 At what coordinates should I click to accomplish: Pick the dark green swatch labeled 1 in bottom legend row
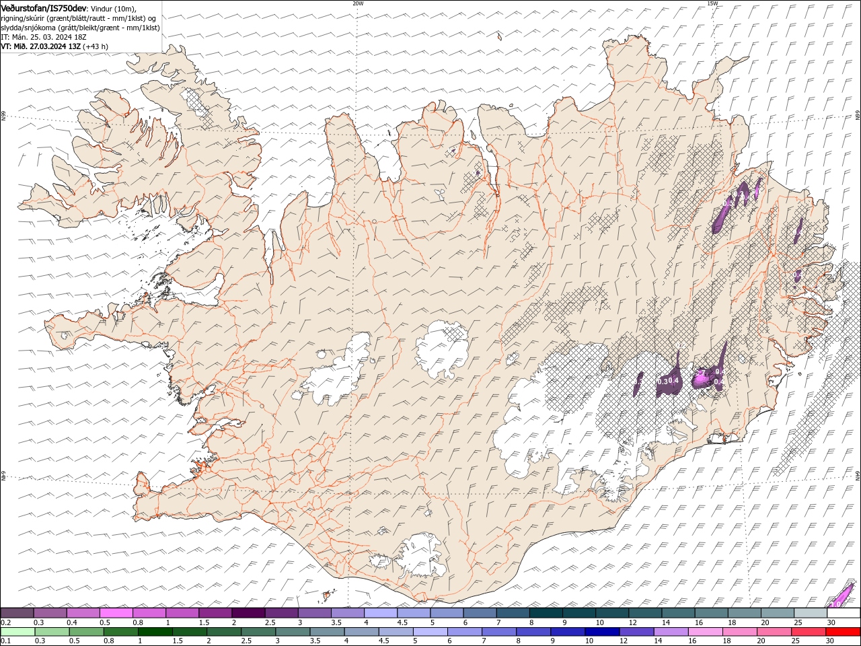coord(155,632)
